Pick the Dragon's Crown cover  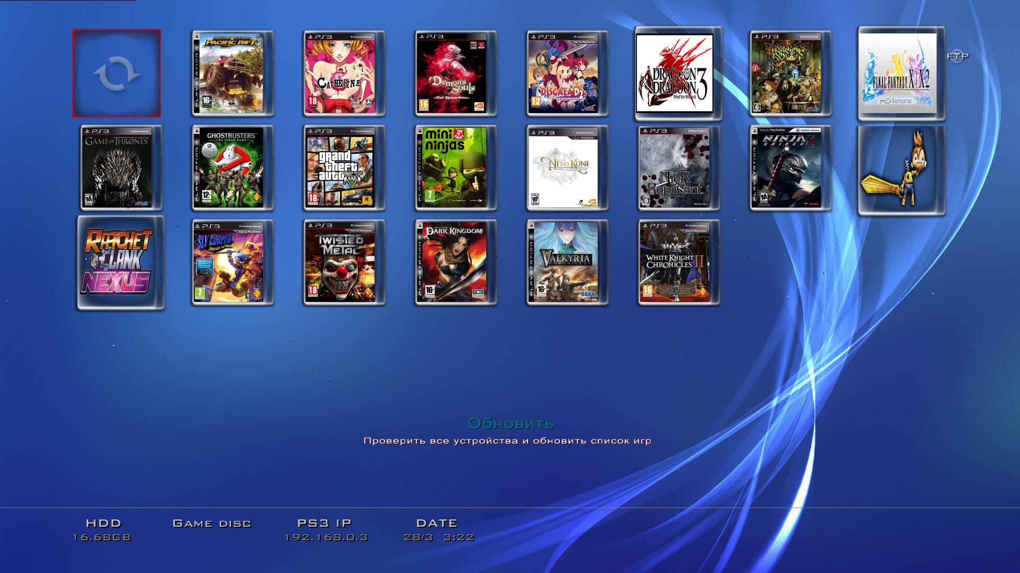[x=790, y=73]
